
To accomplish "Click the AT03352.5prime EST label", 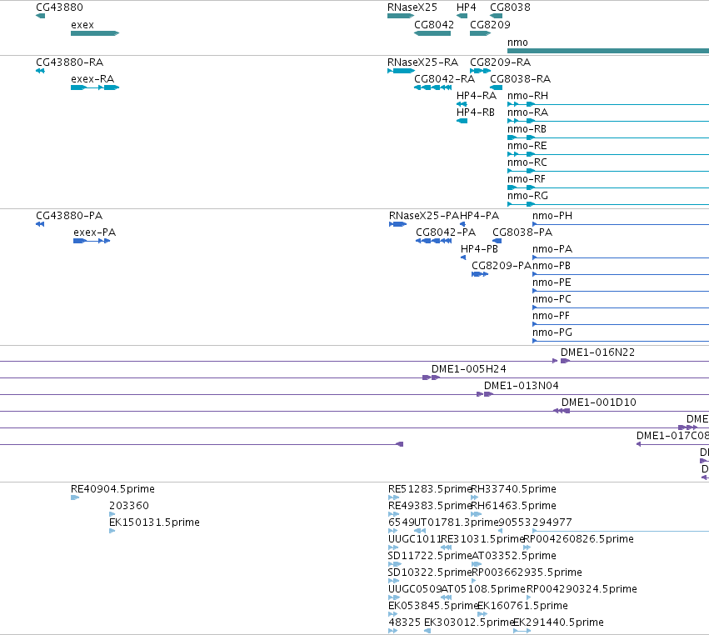I will [x=514, y=556].
